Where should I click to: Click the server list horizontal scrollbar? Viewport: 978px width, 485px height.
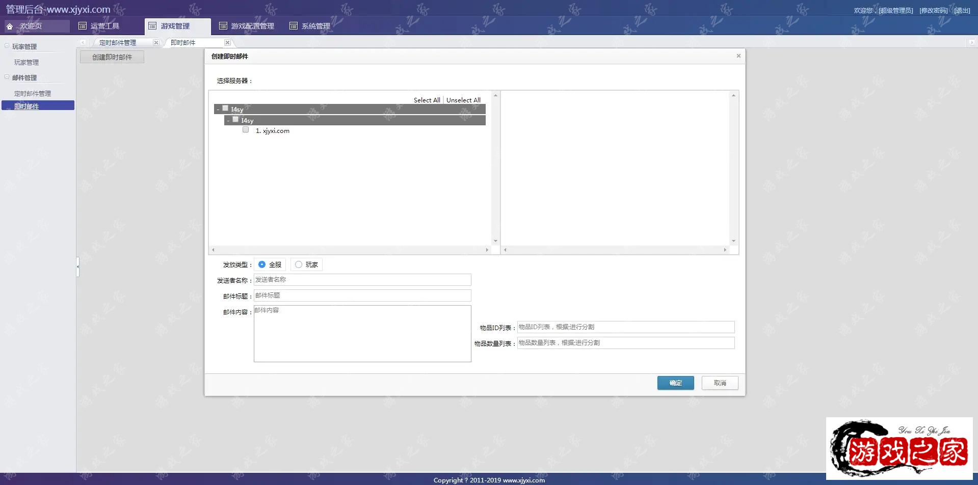tap(350, 250)
